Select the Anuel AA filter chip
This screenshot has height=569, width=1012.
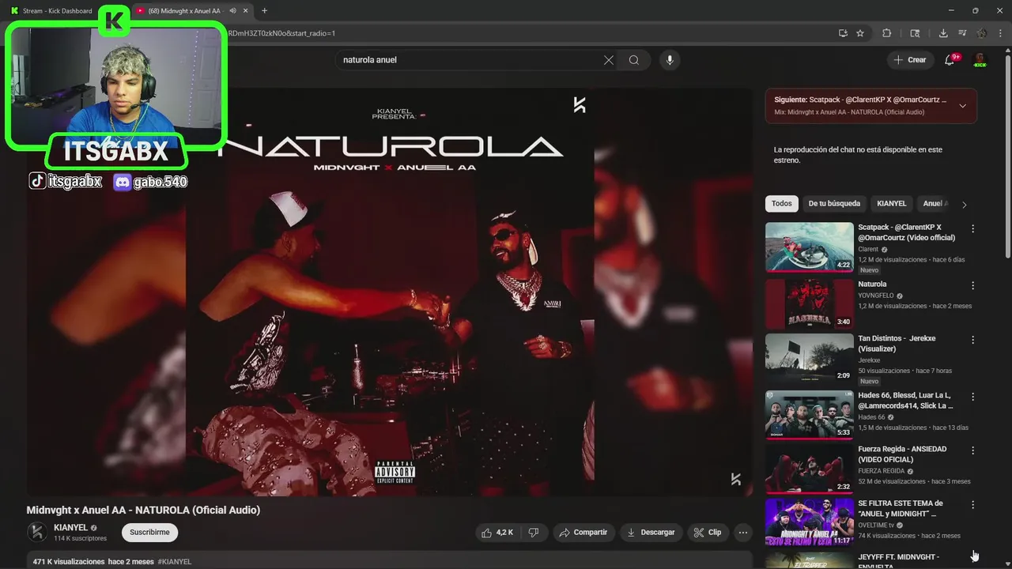[934, 204]
